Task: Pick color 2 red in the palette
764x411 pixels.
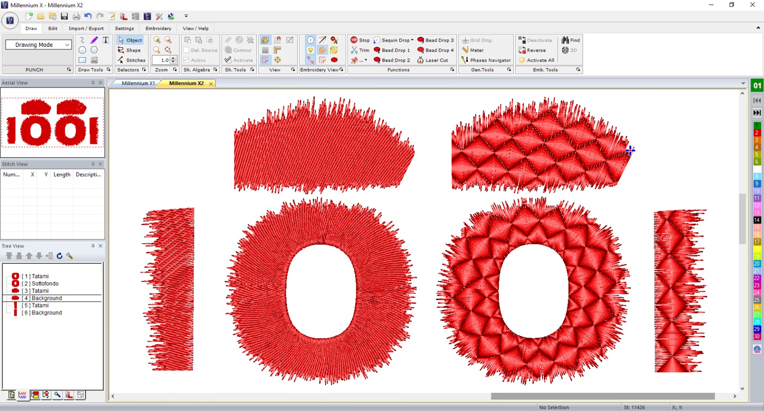Action: tap(757, 133)
